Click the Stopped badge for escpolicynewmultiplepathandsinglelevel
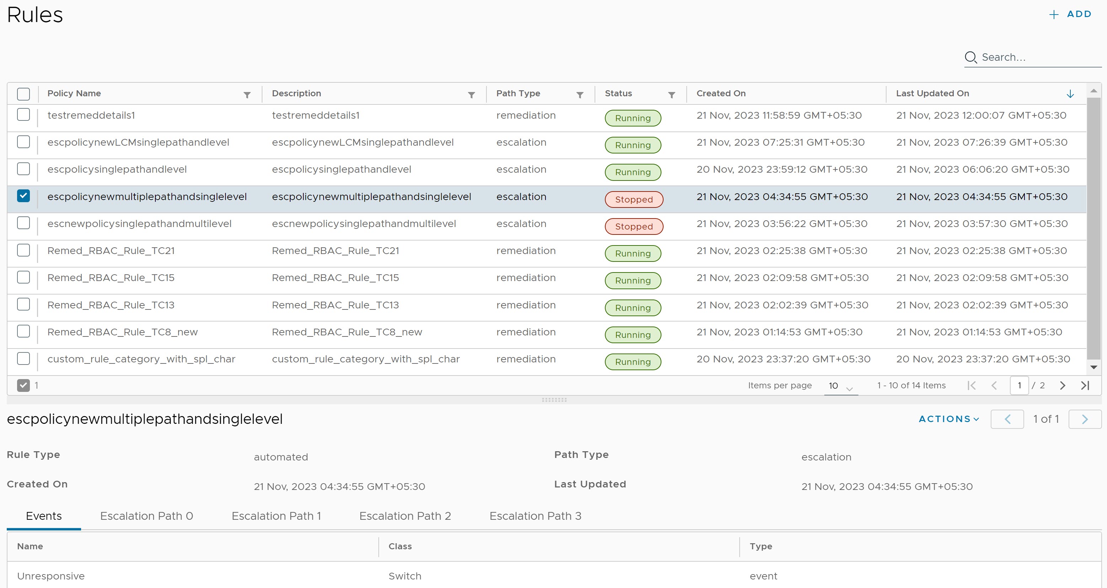 click(634, 200)
